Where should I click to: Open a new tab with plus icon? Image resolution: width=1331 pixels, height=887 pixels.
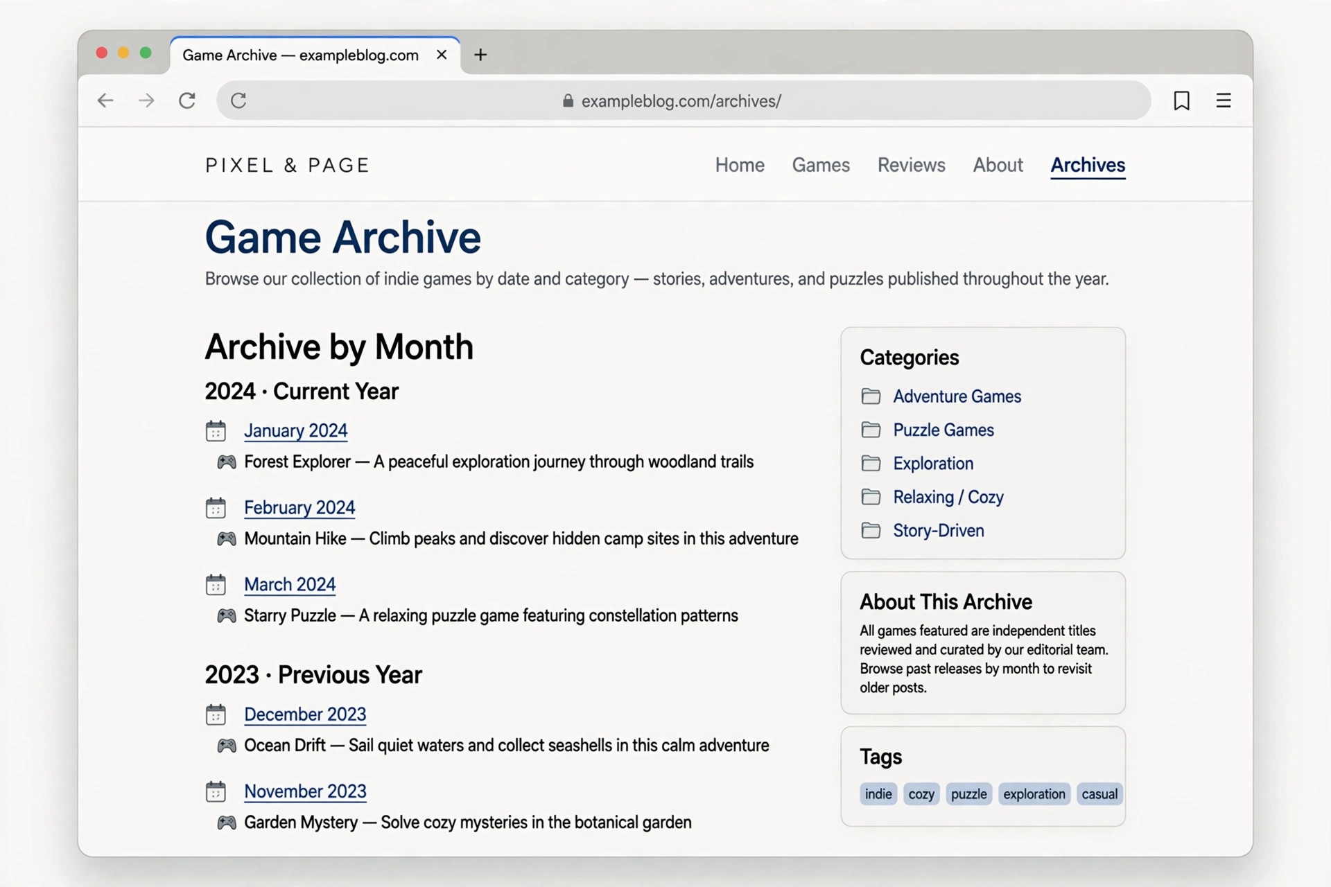pos(480,55)
